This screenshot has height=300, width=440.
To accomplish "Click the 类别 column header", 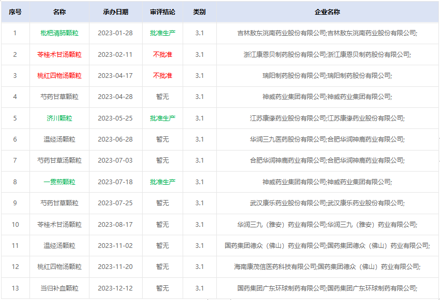I will [199, 12].
